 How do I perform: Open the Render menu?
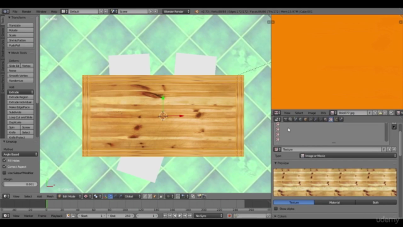tap(26, 11)
